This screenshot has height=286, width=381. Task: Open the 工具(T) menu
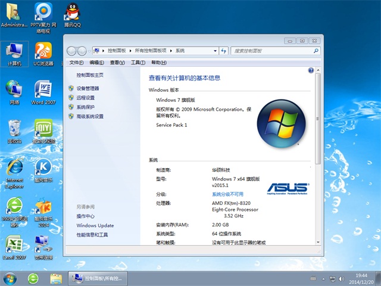pyautogui.click(x=138, y=63)
